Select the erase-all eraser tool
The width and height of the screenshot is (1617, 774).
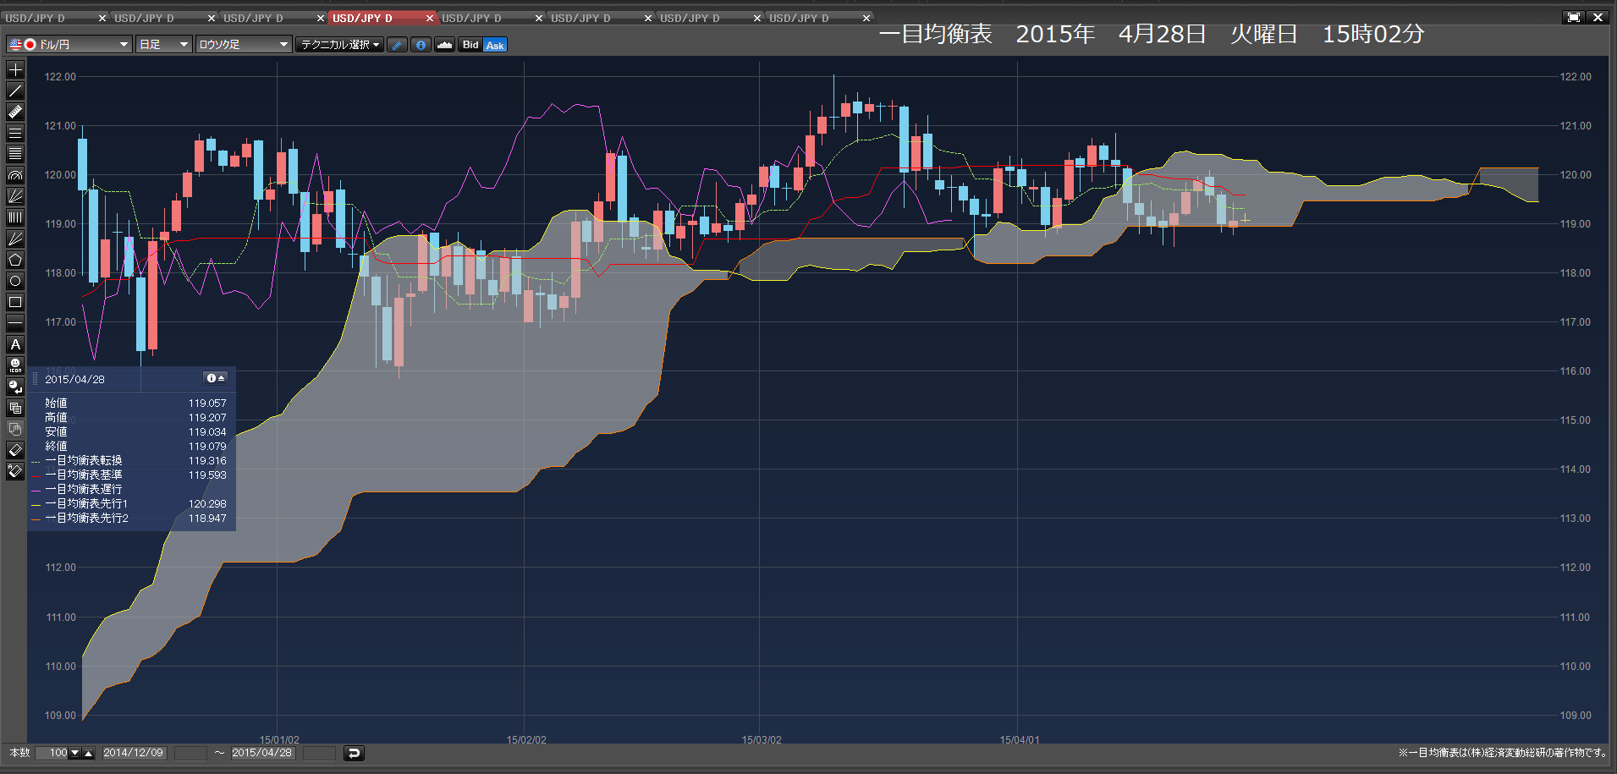click(15, 471)
